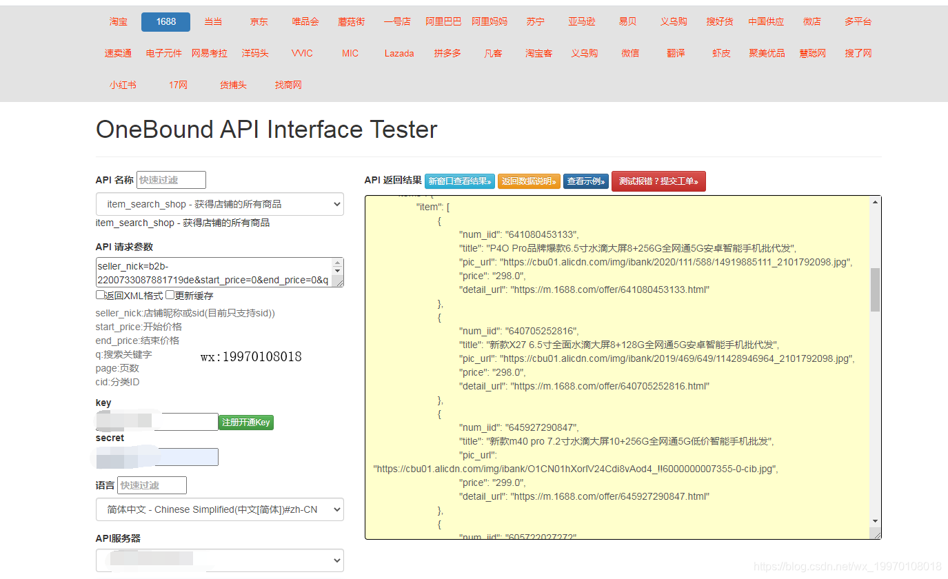This screenshot has height=579, width=948.
Task: Open the 当当 platform tab
Action: (213, 22)
